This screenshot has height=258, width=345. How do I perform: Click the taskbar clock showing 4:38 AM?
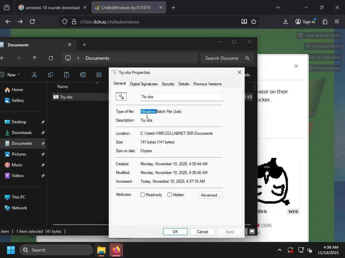coord(328,250)
